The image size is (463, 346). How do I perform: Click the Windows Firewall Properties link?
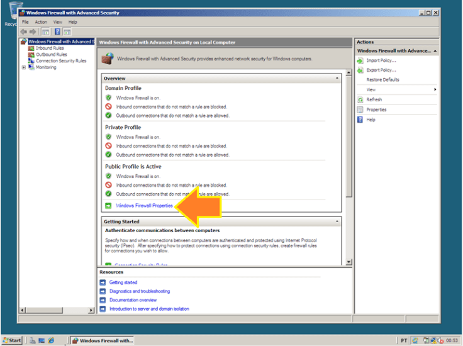click(144, 206)
